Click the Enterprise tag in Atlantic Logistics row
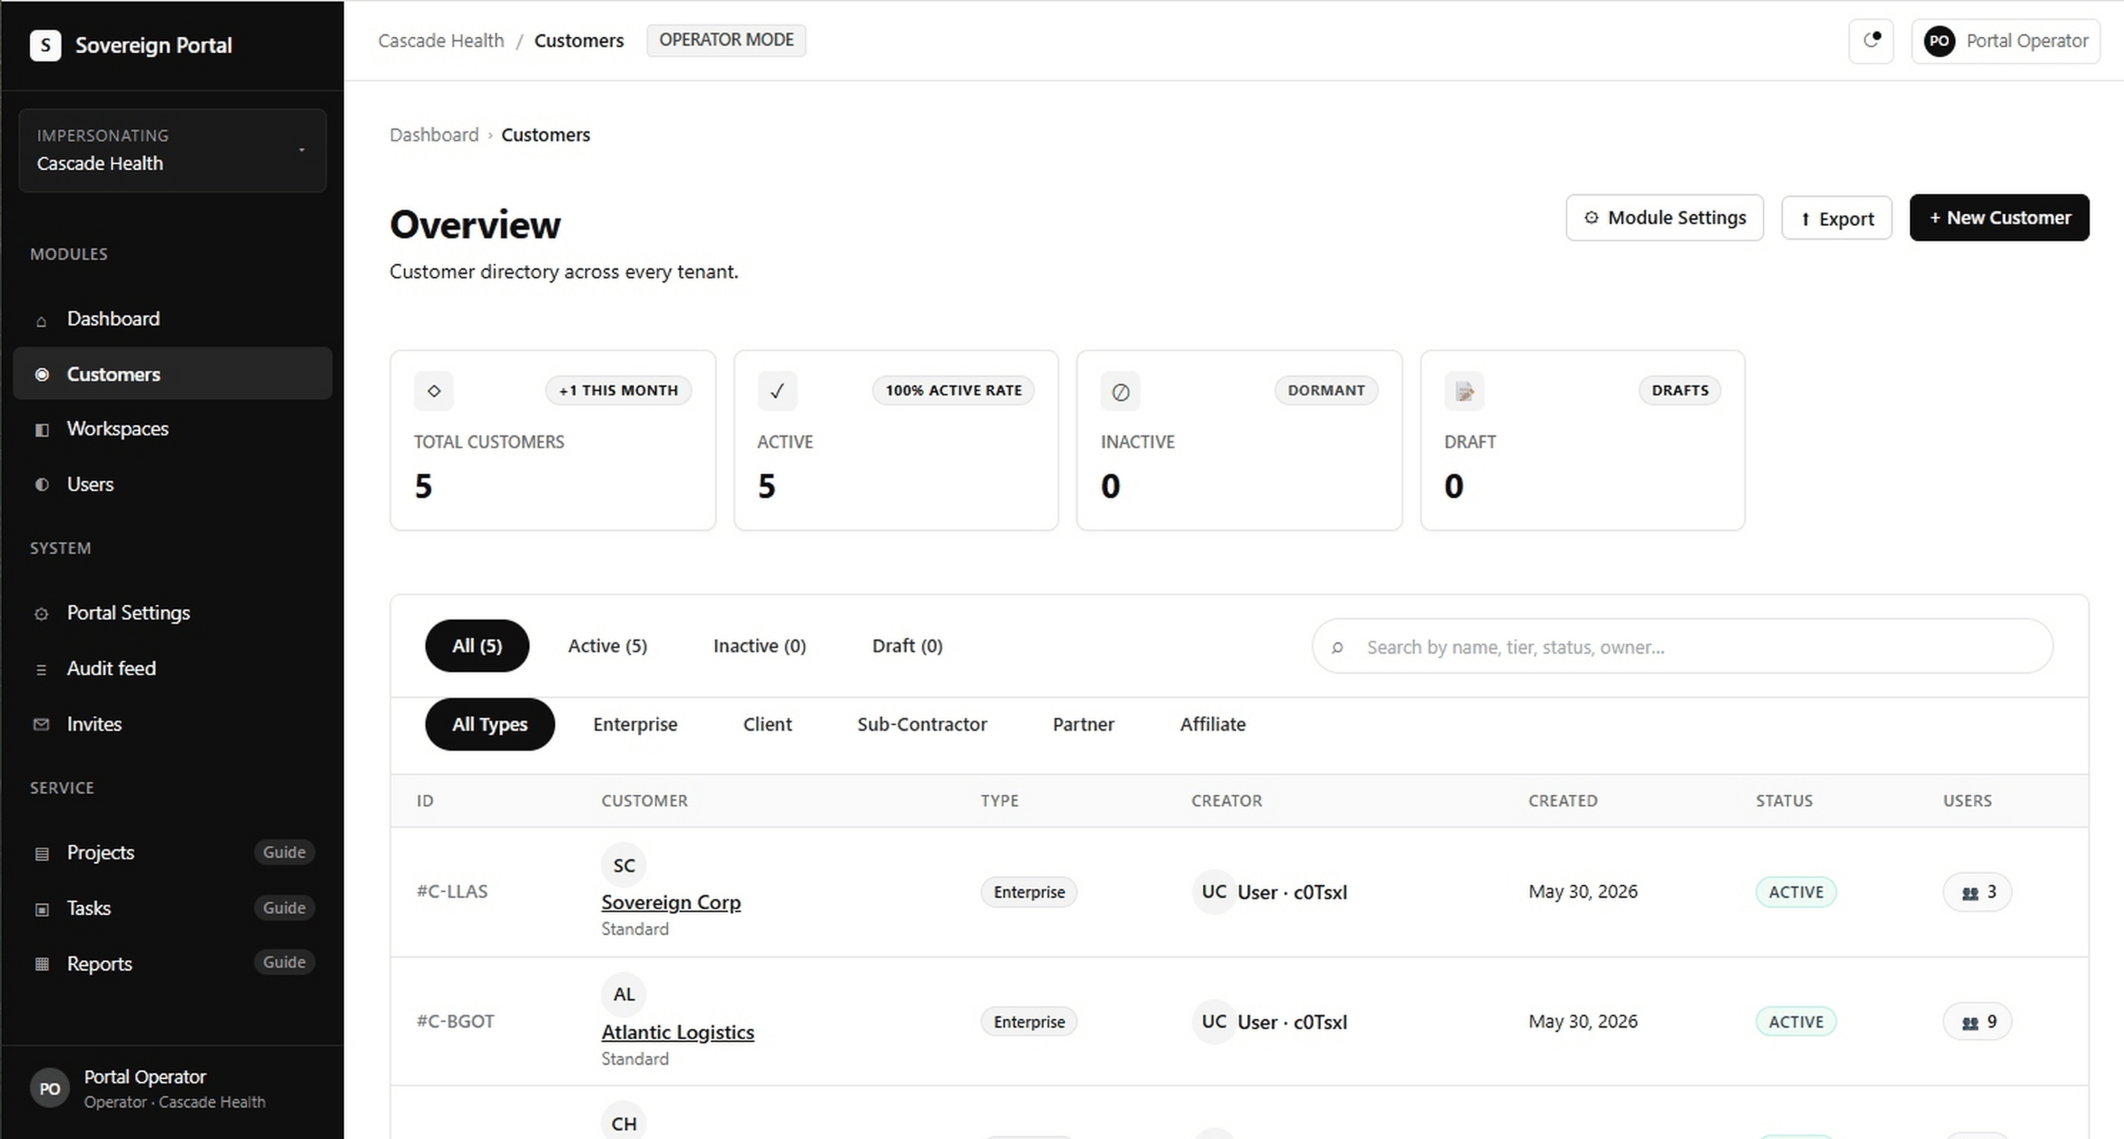 pyautogui.click(x=1029, y=1022)
